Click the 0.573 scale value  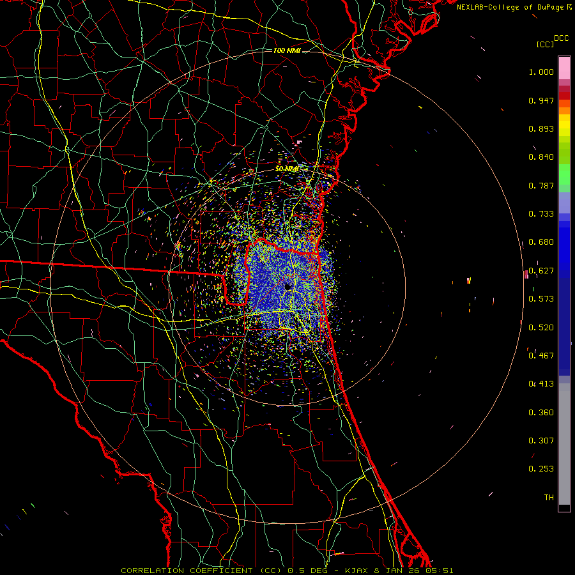(541, 299)
